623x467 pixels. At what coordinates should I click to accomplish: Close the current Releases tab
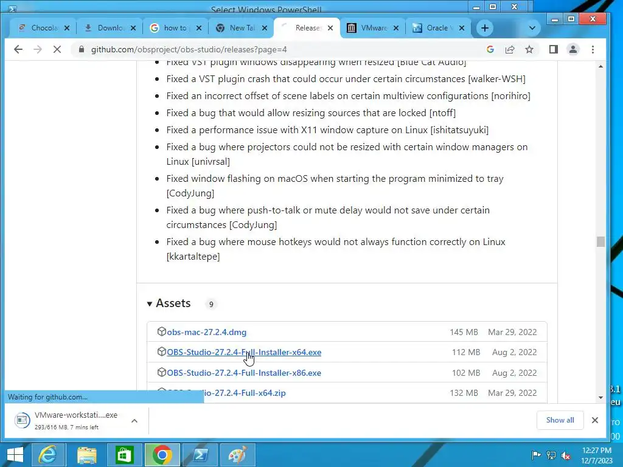pos(330,28)
